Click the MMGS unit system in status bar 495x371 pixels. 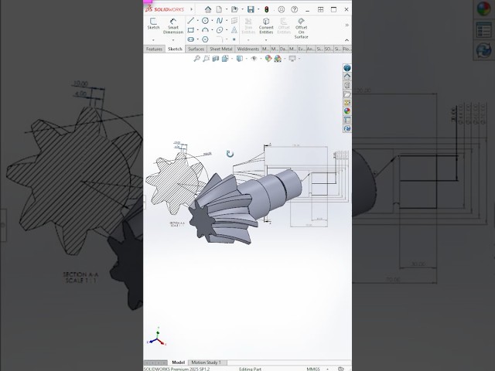click(313, 369)
